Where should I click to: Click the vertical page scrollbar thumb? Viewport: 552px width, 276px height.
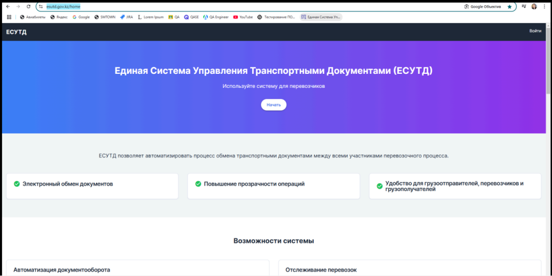pos(548,61)
